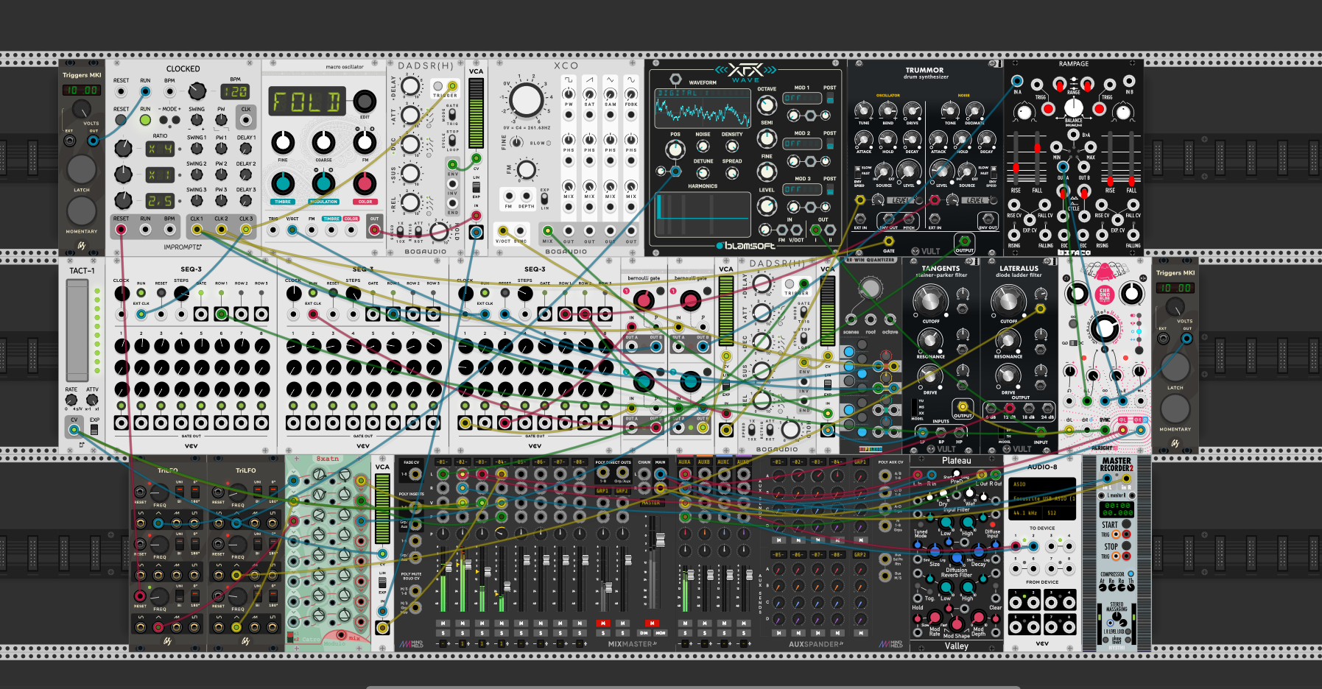Click the macro oscillator EDIT knob
1322x689 pixels.
coord(365,101)
